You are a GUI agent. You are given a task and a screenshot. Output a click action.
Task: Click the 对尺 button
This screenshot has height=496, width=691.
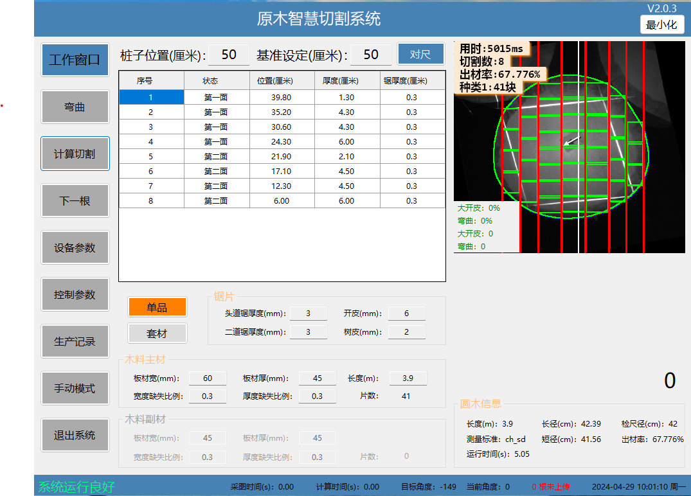(420, 55)
